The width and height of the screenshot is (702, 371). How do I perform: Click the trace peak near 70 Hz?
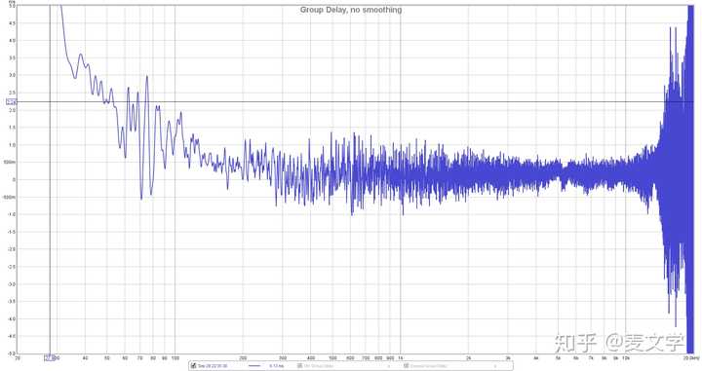[146, 77]
